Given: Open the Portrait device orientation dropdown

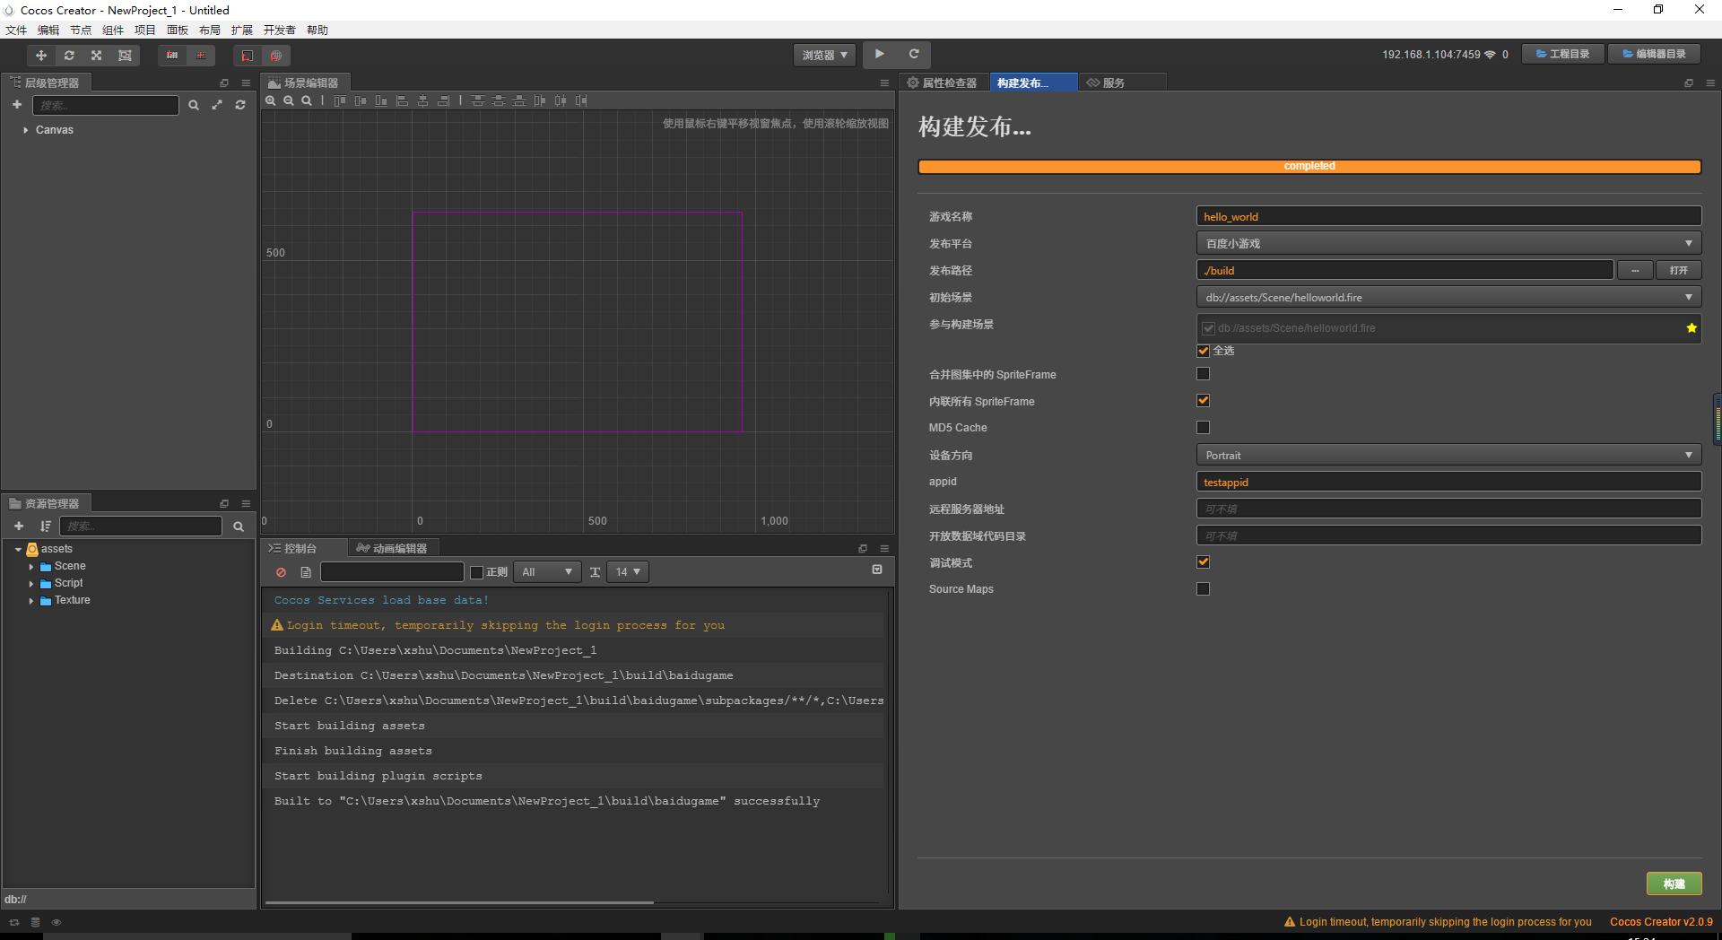Looking at the screenshot, I should (x=1448, y=456).
